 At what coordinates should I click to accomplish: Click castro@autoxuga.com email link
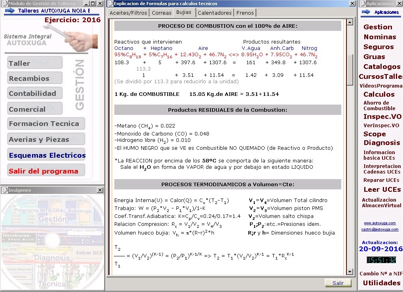[x=380, y=229]
